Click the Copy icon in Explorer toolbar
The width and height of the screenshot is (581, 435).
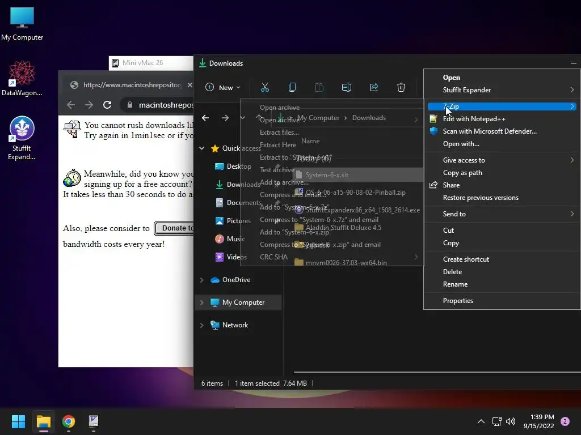[x=292, y=87]
